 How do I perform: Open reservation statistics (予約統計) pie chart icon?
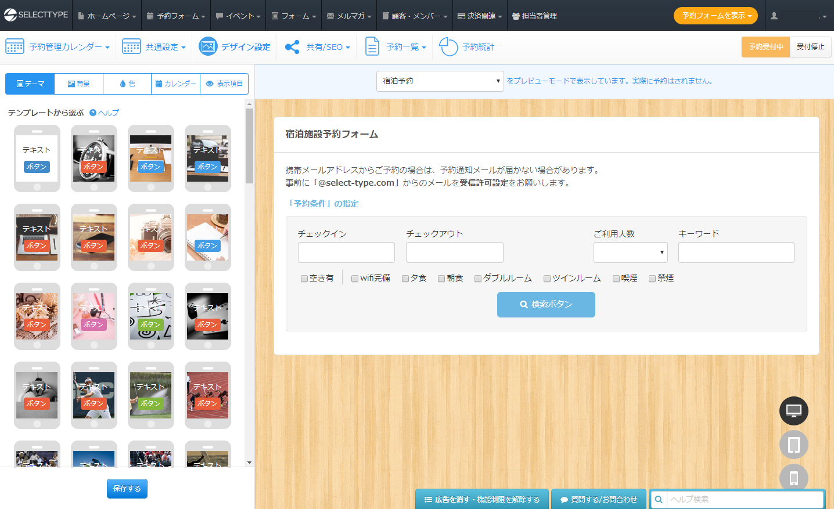(448, 46)
